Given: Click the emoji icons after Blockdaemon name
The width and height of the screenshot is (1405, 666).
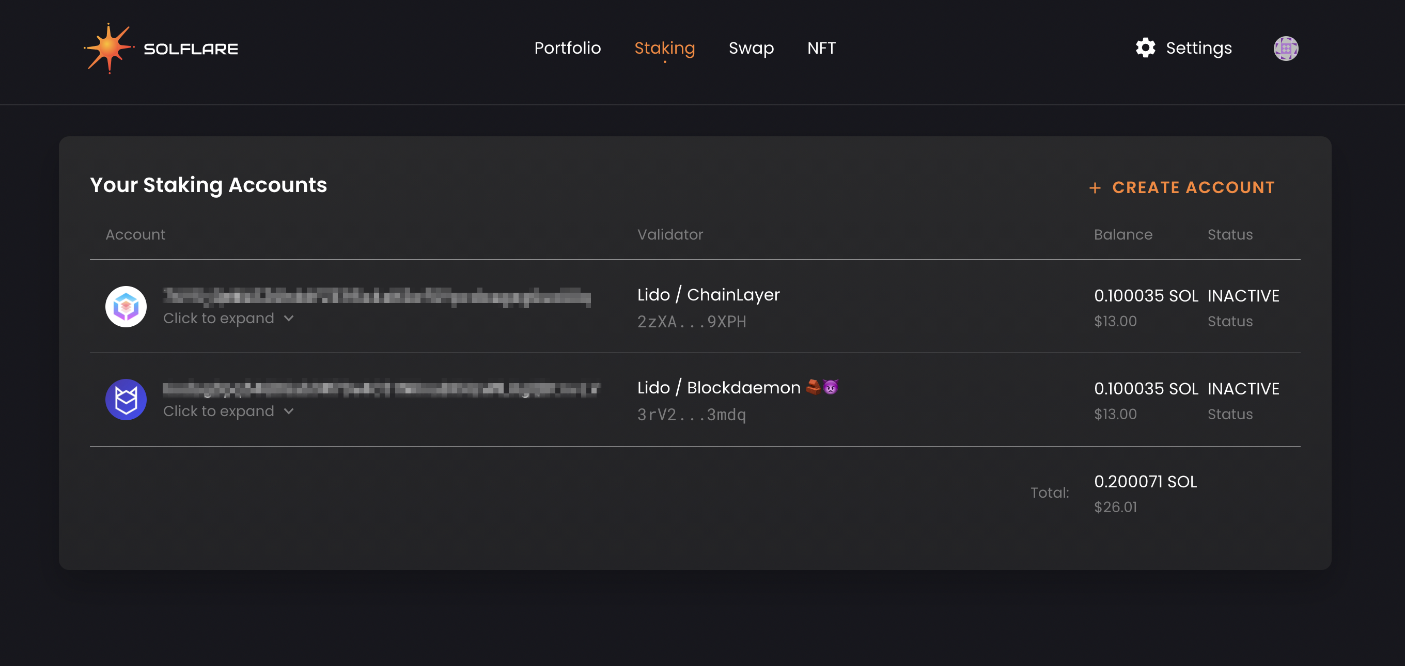Looking at the screenshot, I should pyautogui.click(x=822, y=387).
